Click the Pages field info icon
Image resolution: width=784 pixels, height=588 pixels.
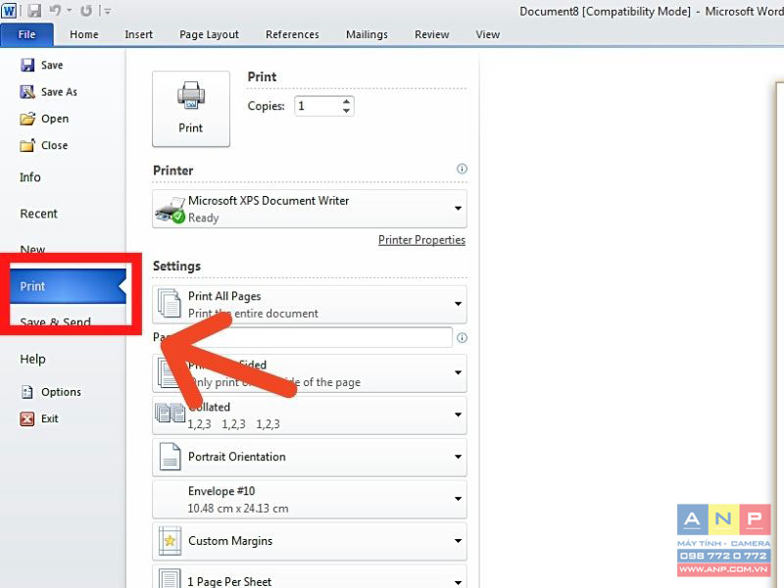pos(462,338)
